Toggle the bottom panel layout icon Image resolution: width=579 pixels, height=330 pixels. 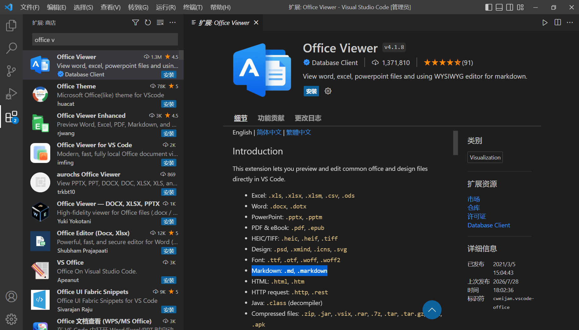pyautogui.click(x=499, y=7)
